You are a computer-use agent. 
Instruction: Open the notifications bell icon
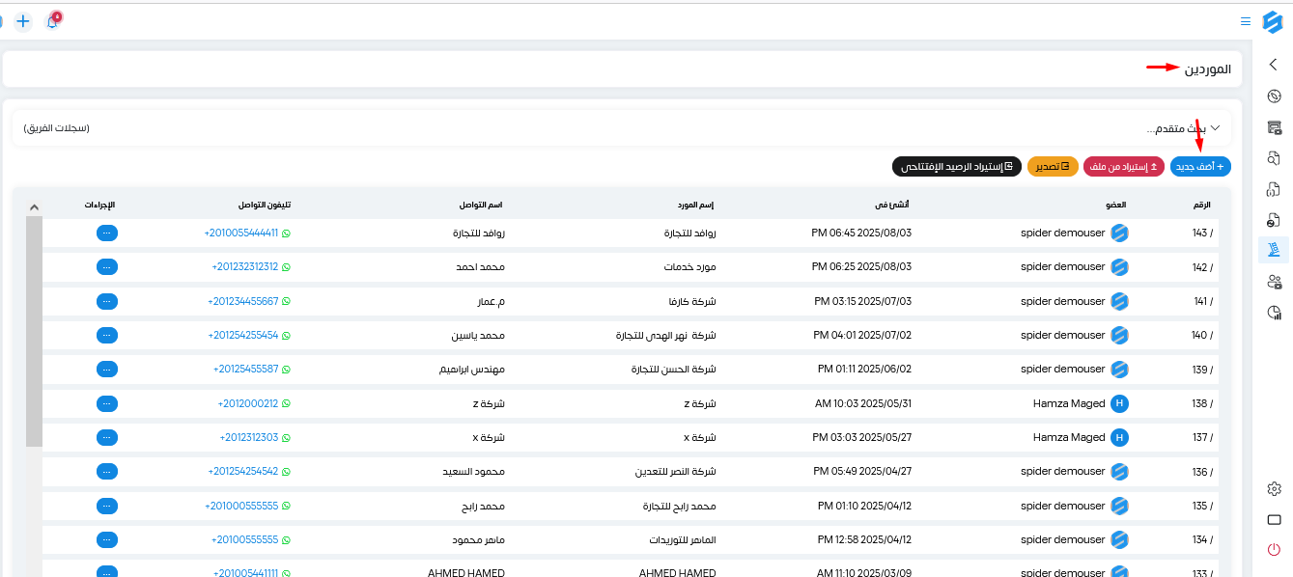pyautogui.click(x=52, y=20)
